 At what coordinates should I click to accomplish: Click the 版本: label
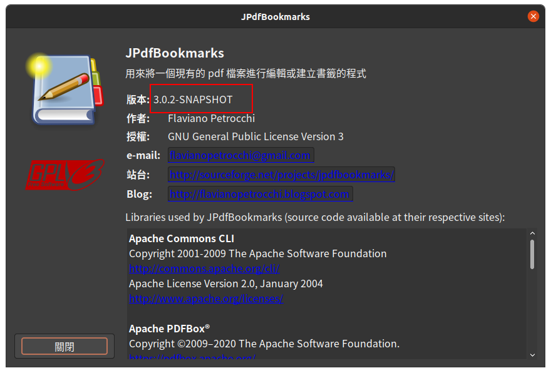[x=138, y=100]
